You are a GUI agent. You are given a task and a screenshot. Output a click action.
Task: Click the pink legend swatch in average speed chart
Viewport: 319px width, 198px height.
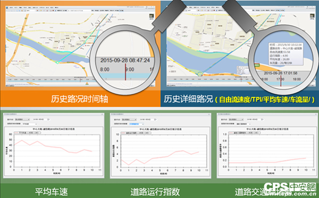(x=16, y=133)
